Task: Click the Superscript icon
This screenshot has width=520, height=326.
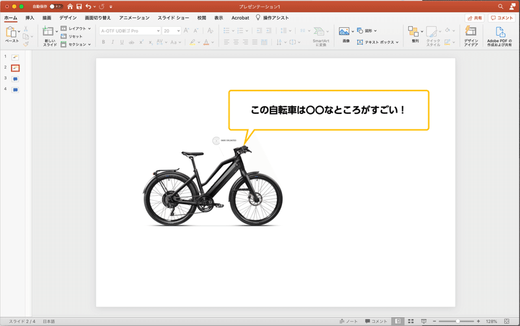Action: [141, 42]
